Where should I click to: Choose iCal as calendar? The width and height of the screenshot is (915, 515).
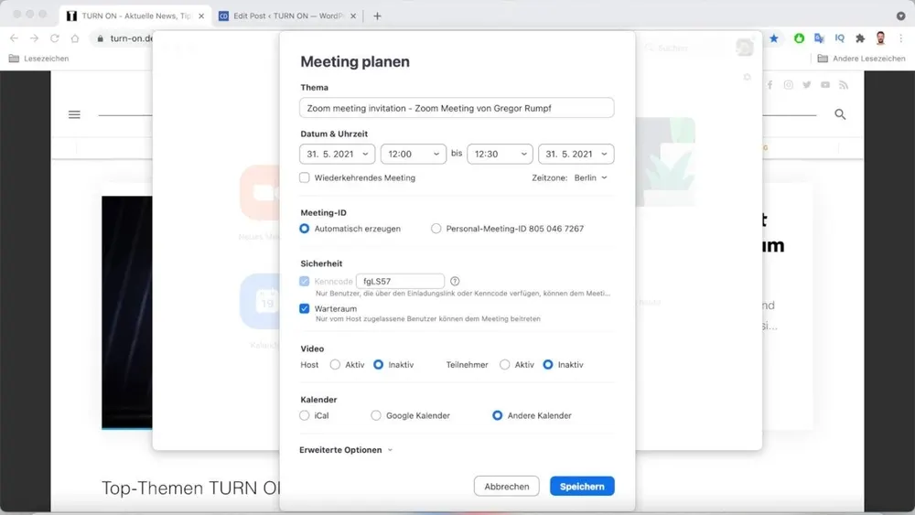pyautogui.click(x=305, y=416)
